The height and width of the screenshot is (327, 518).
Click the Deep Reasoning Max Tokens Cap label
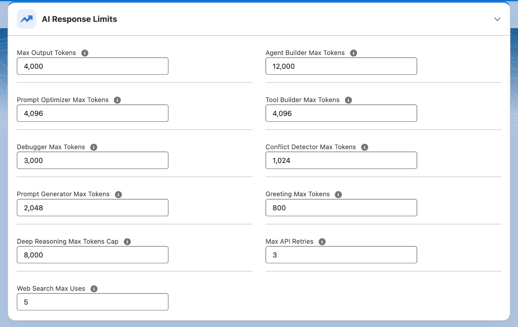67,241
